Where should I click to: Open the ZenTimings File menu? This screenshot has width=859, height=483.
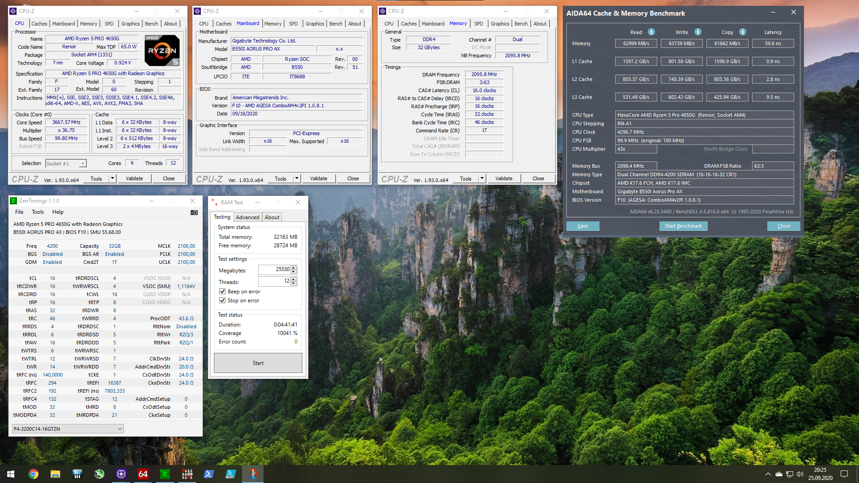19,212
